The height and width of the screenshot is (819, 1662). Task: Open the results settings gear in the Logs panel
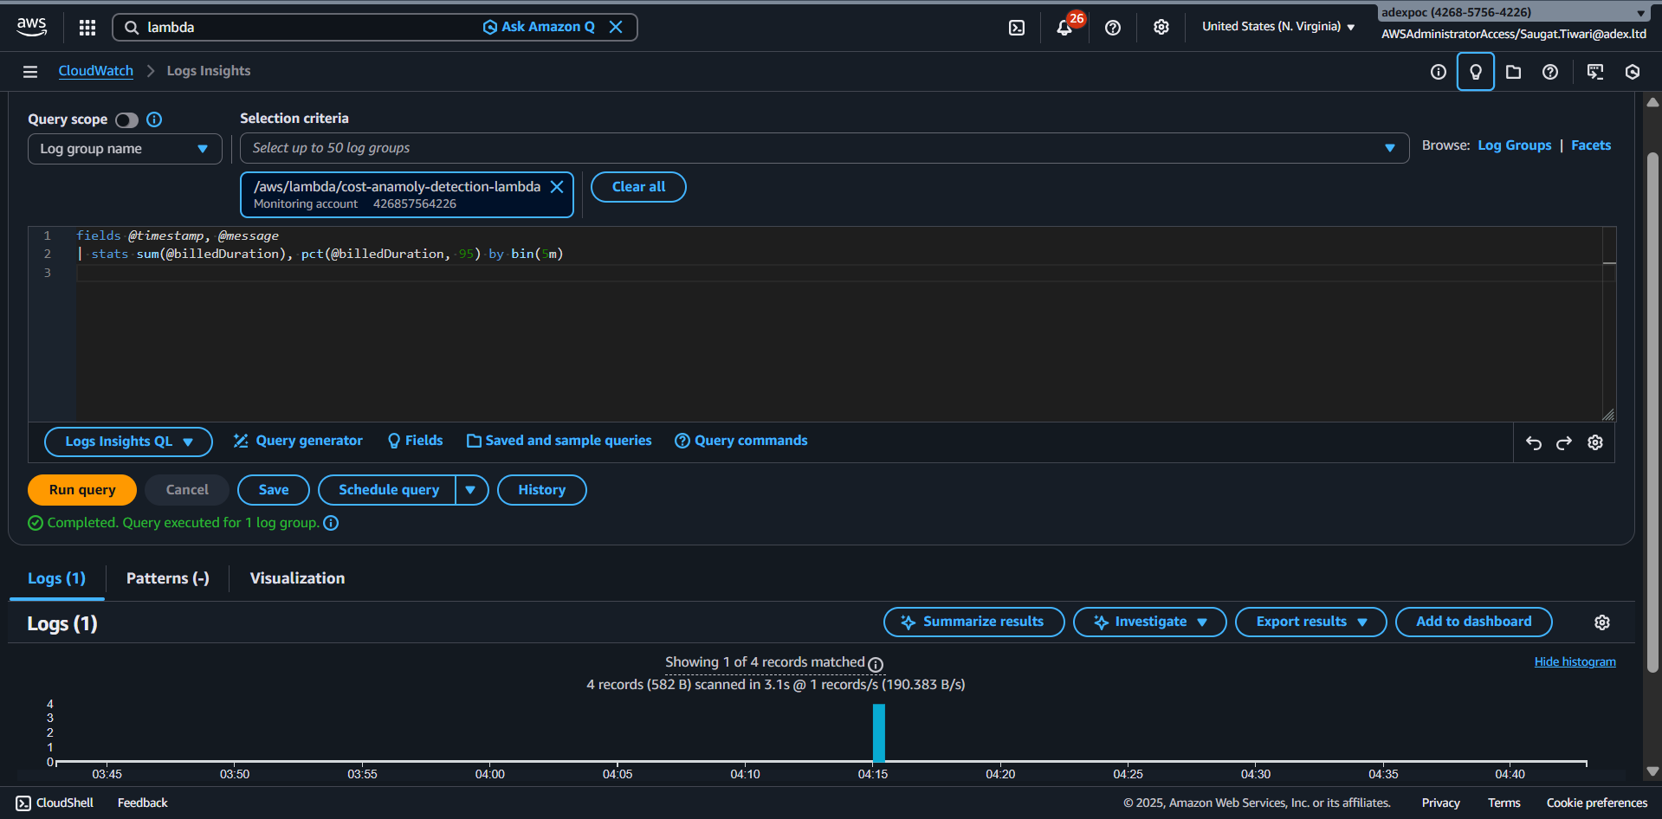click(1601, 622)
